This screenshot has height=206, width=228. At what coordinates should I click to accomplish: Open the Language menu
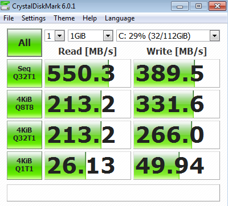(120, 18)
